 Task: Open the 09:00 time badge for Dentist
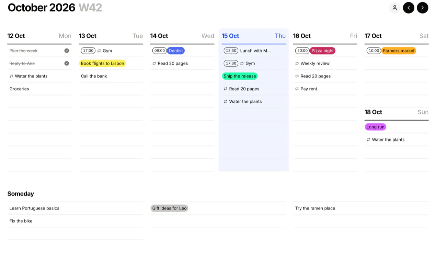159,51
